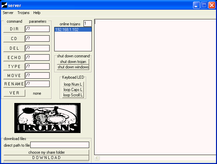Click the direct path to file field
Screen dimensions: 217x164
[60, 145]
